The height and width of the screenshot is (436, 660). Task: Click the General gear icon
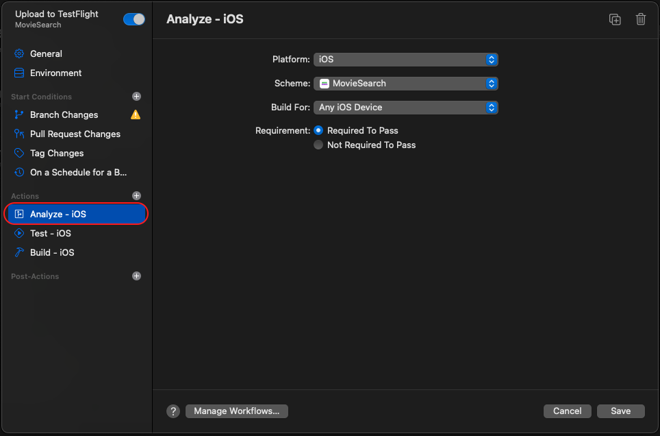tap(19, 53)
